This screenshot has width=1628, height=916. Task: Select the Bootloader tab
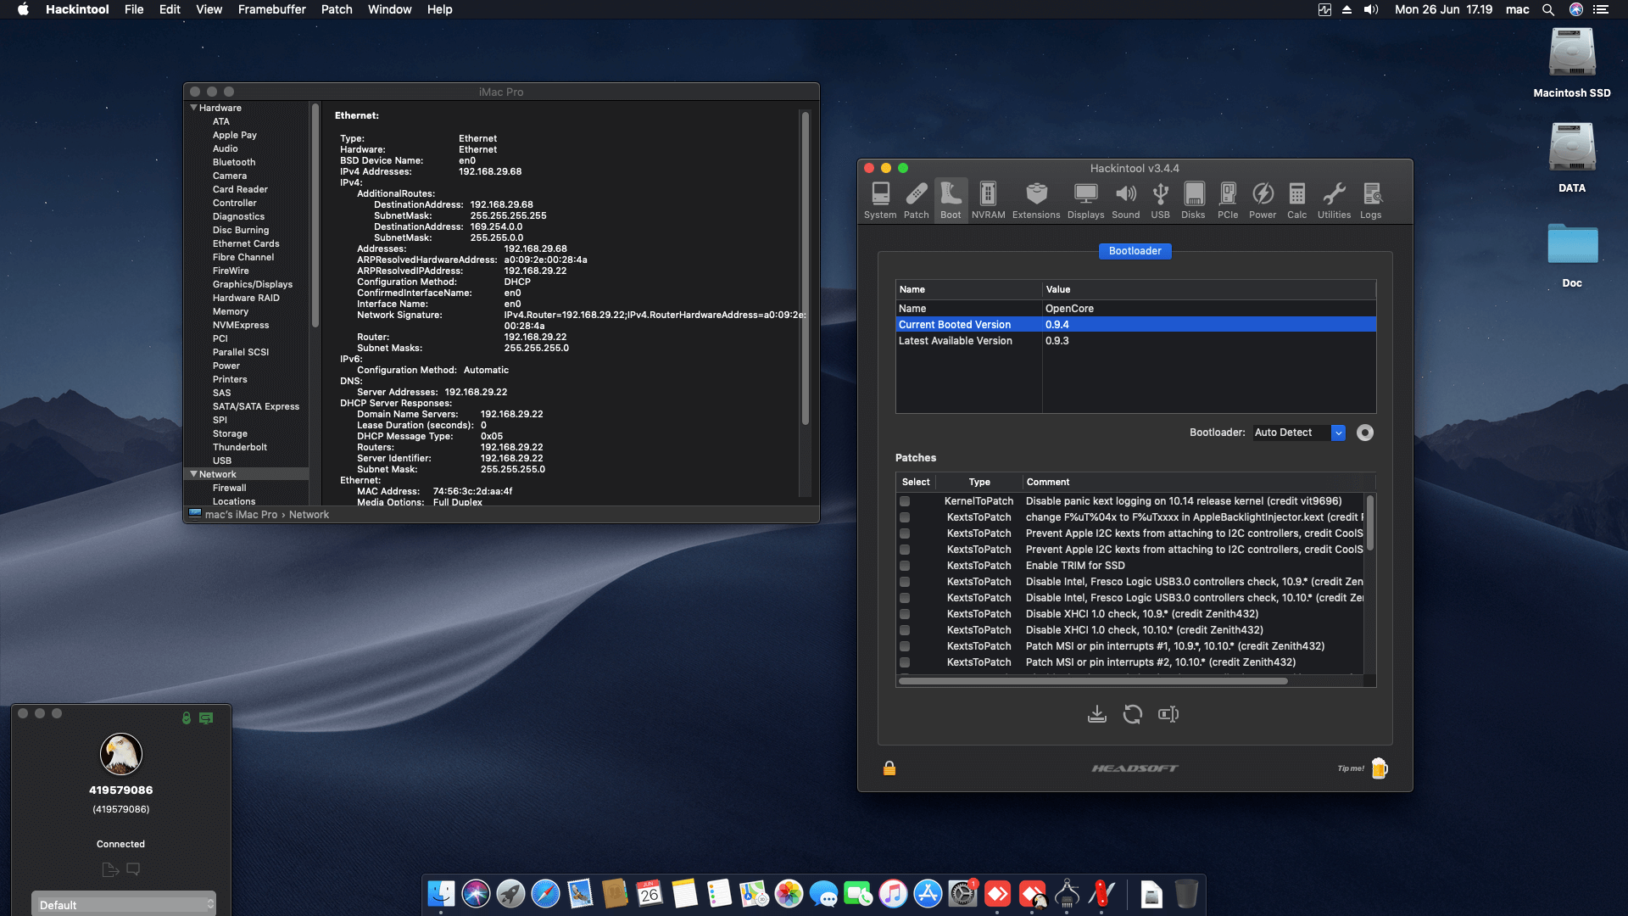coord(1135,251)
